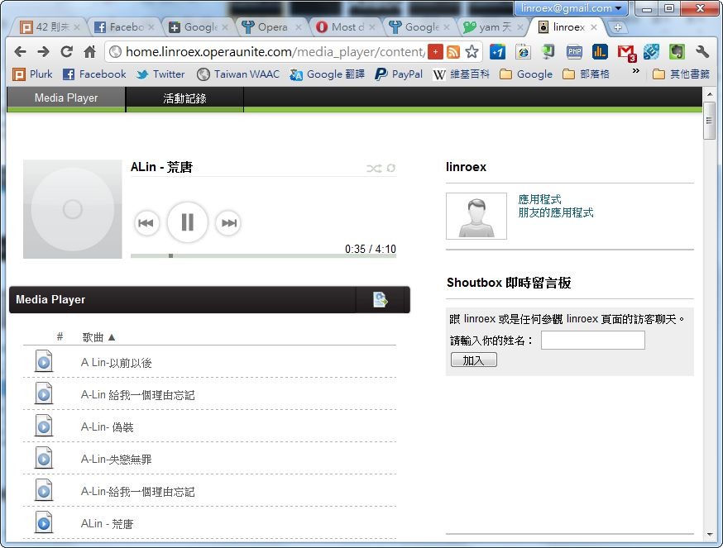Viewport: 723px width, 548px height.
Task: Open the PHP extension icon
Action: coord(574,51)
